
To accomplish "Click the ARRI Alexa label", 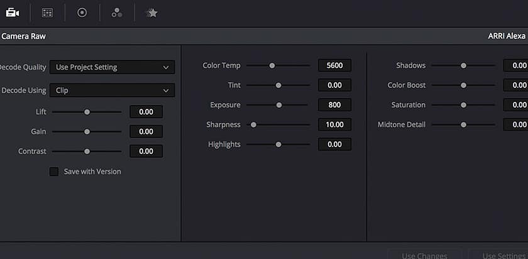I will [507, 36].
